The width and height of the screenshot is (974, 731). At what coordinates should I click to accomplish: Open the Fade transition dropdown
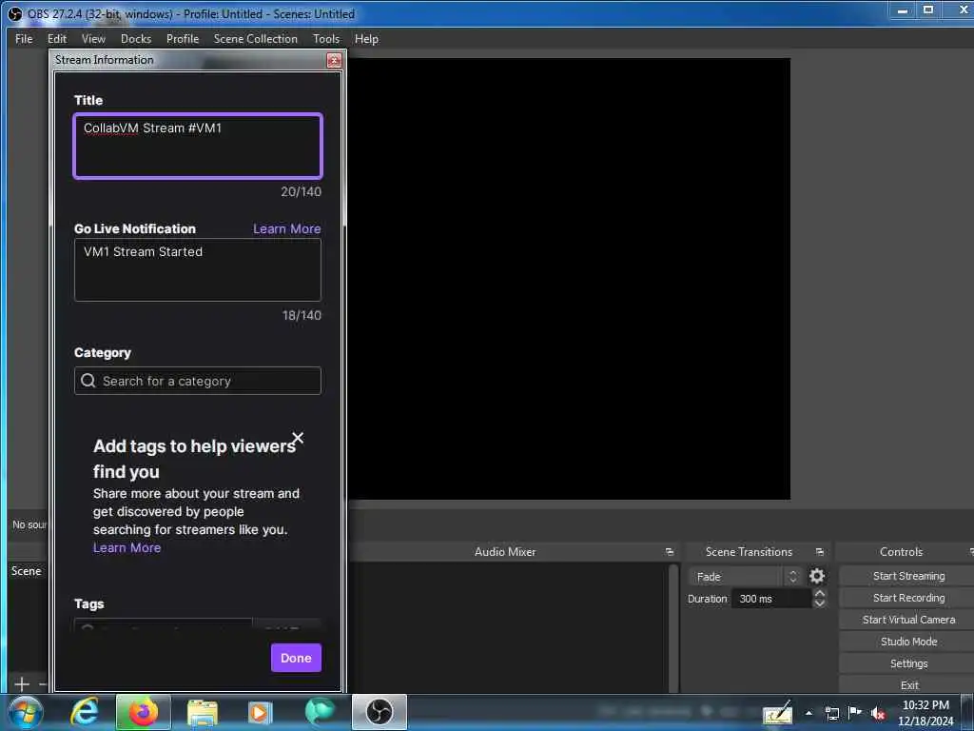tap(745, 576)
